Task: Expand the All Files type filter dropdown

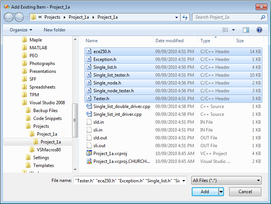Action: (x=226, y=181)
